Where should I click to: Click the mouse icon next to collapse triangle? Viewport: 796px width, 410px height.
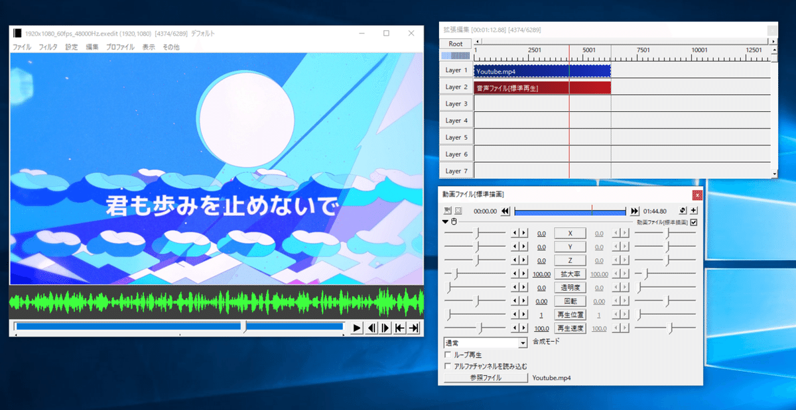point(454,222)
